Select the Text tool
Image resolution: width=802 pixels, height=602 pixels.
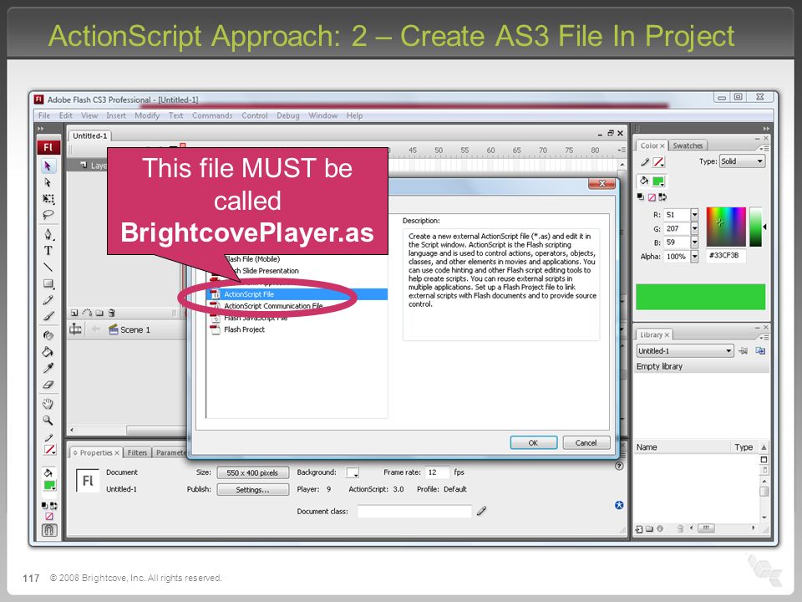[x=48, y=250]
